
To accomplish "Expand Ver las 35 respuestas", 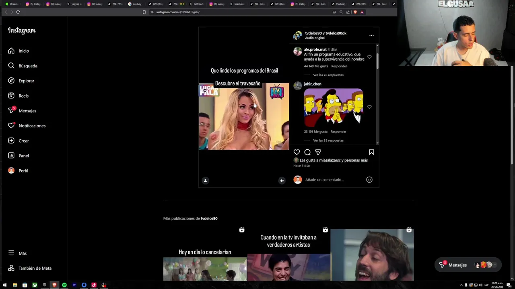I will [x=328, y=140].
